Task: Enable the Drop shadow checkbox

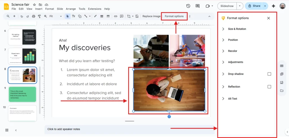Action: pyautogui.click(x=269, y=74)
